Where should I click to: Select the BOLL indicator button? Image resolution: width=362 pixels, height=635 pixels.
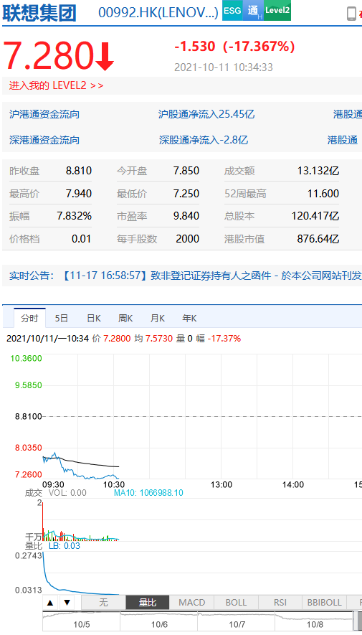point(236,603)
